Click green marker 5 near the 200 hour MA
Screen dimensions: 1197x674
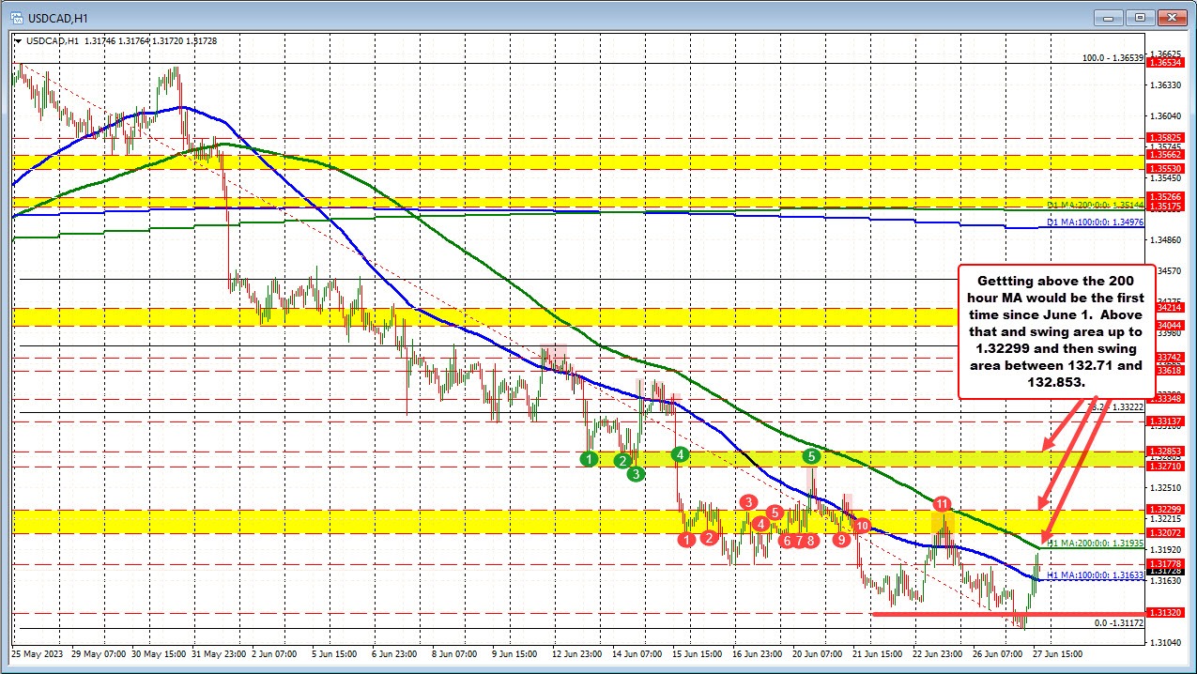[x=811, y=456]
